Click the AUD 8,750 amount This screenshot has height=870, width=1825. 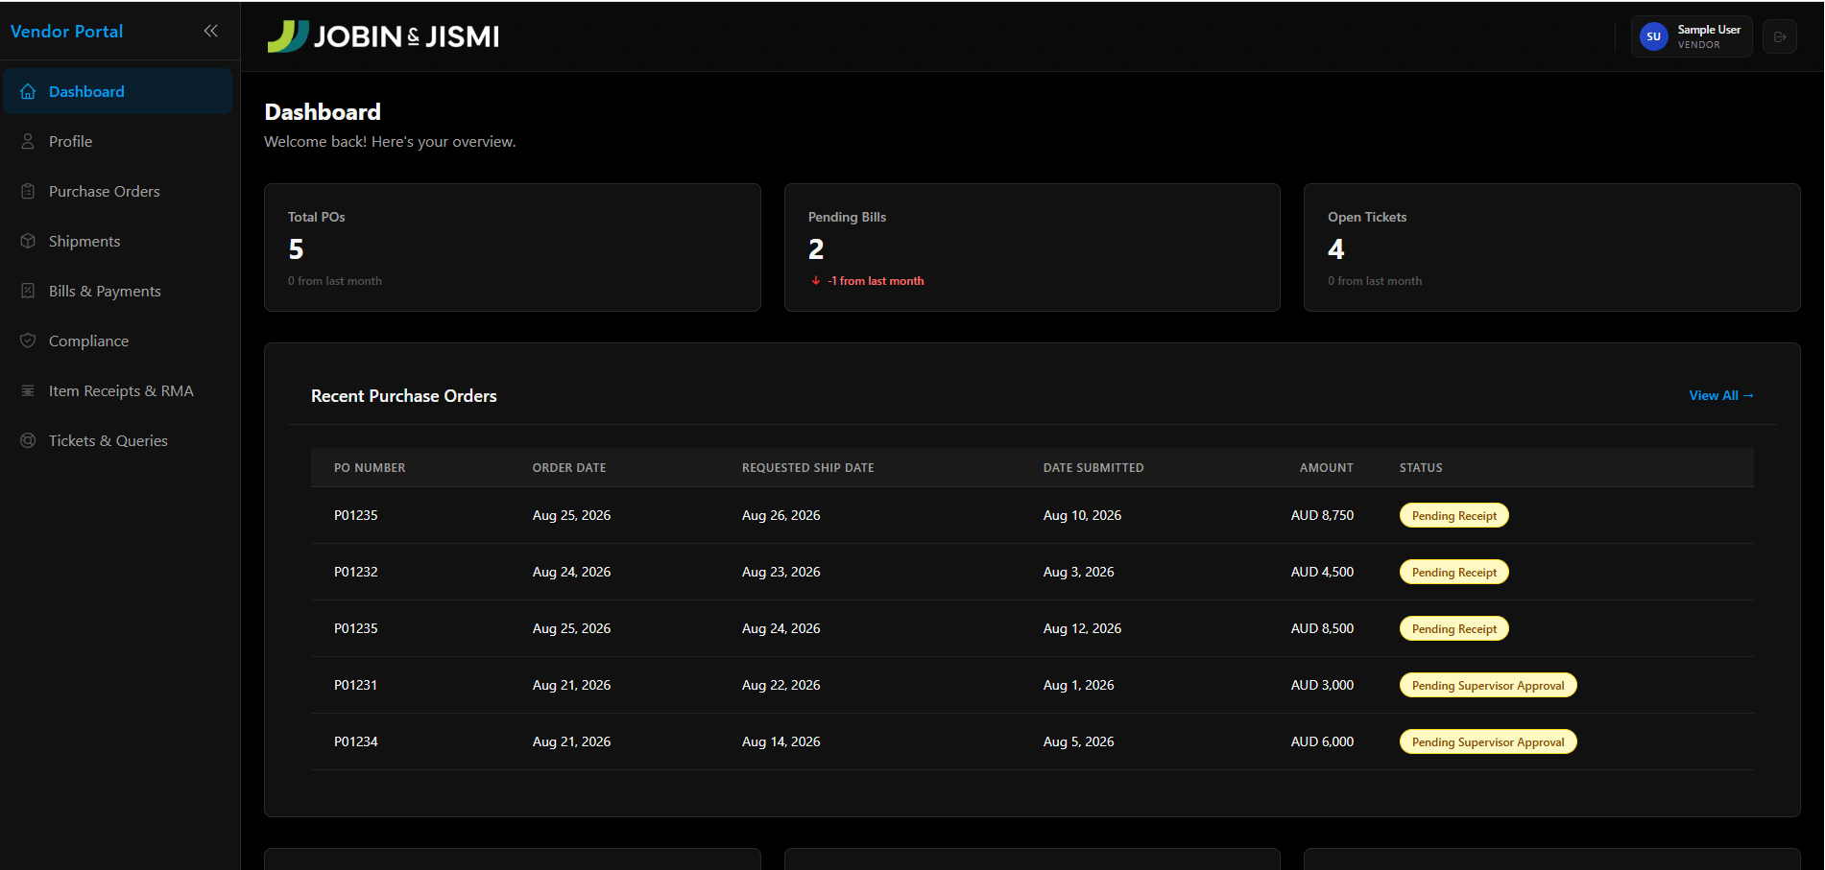pyautogui.click(x=1322, y=515)
